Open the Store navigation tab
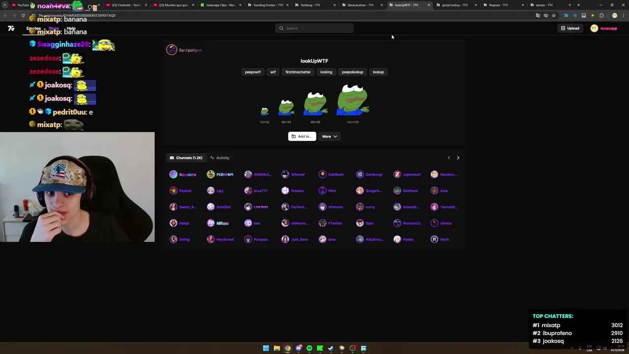Screen dimensions: 629x354 pyautogui.click(x=54, y=29)
